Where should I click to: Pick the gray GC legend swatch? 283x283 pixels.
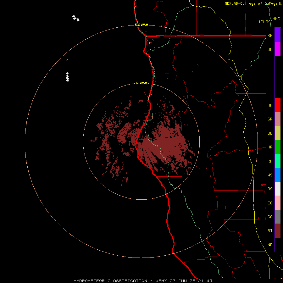tap(278, 217)
